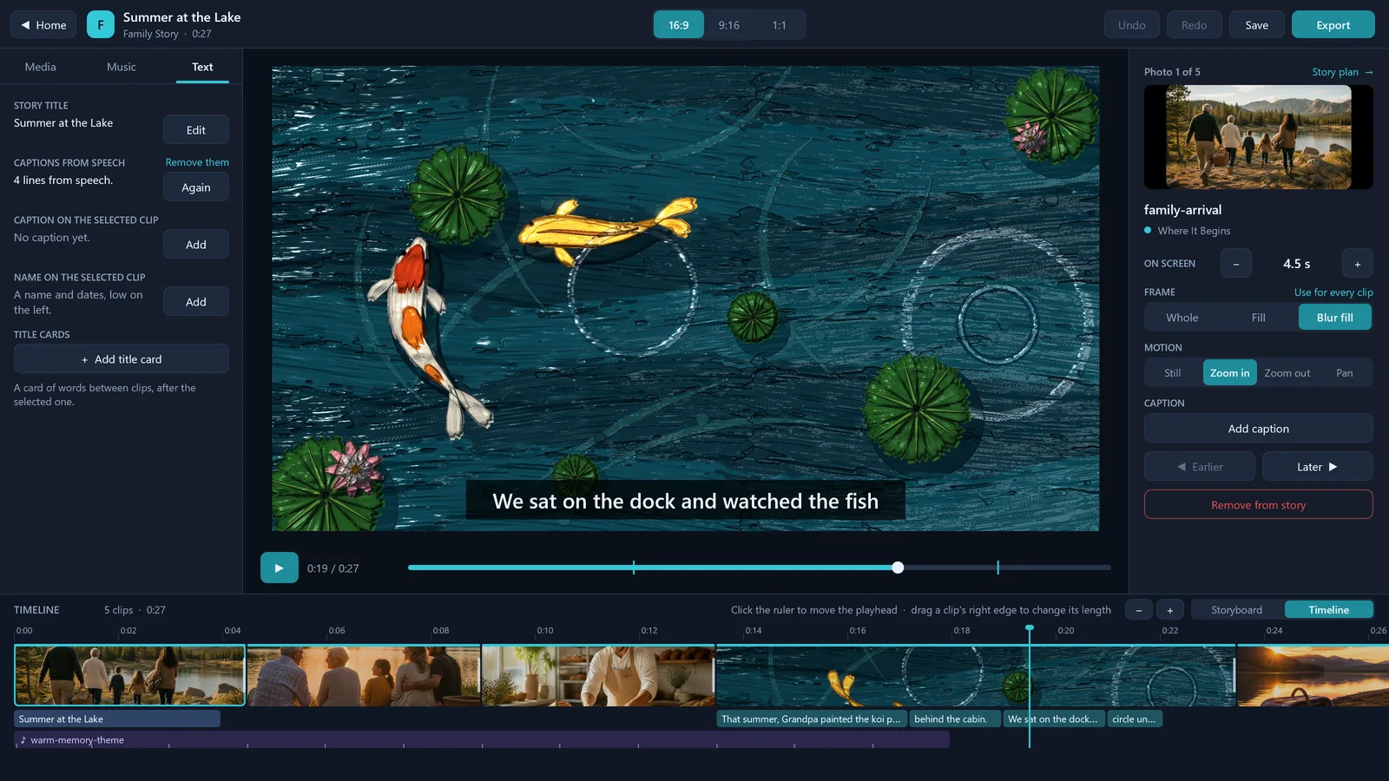
Task: Click the Redo button
Action: point(1194,24)
